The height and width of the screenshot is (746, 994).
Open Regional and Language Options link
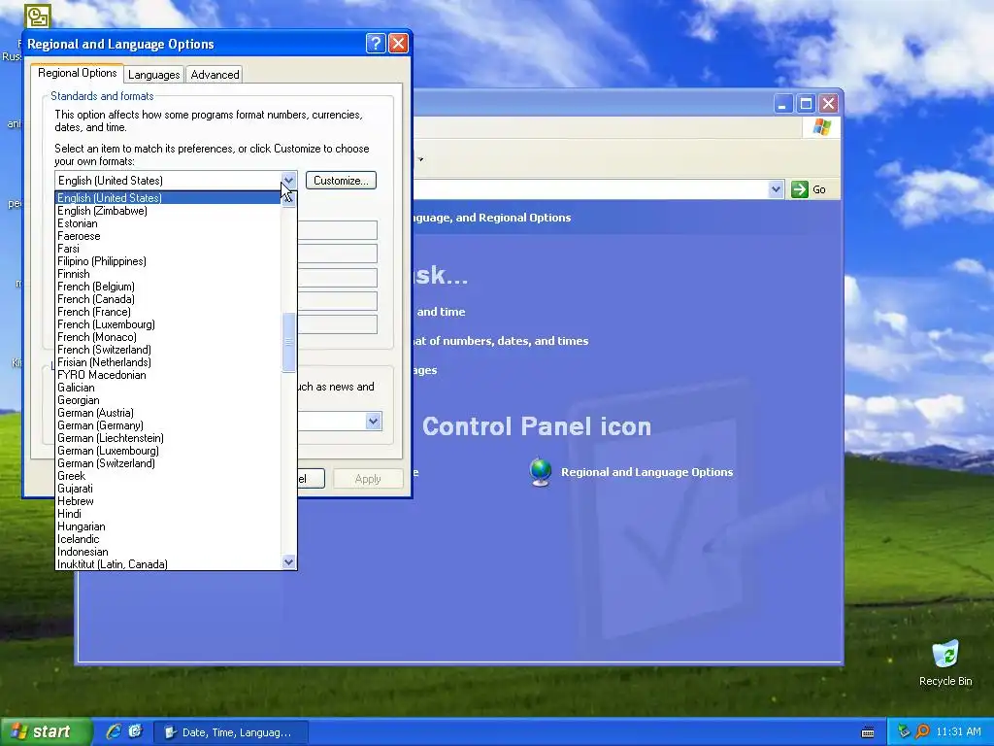646,472
